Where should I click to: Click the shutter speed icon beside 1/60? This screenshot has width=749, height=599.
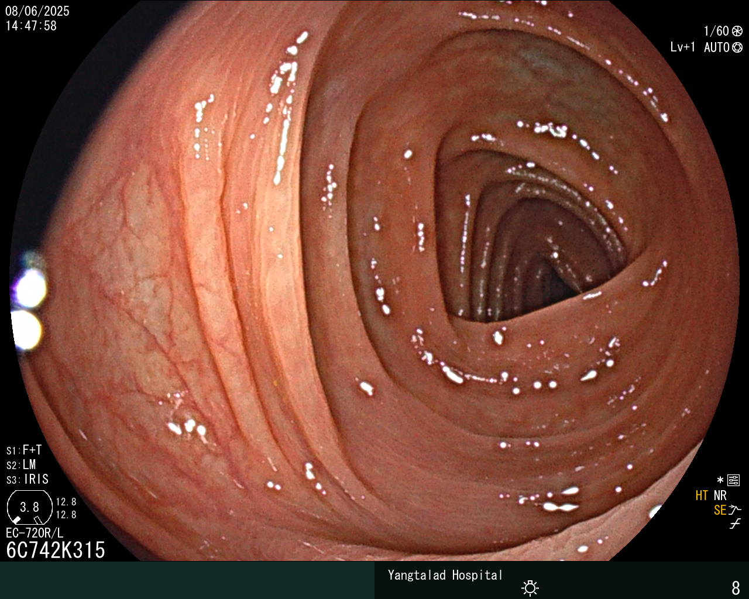737,31
